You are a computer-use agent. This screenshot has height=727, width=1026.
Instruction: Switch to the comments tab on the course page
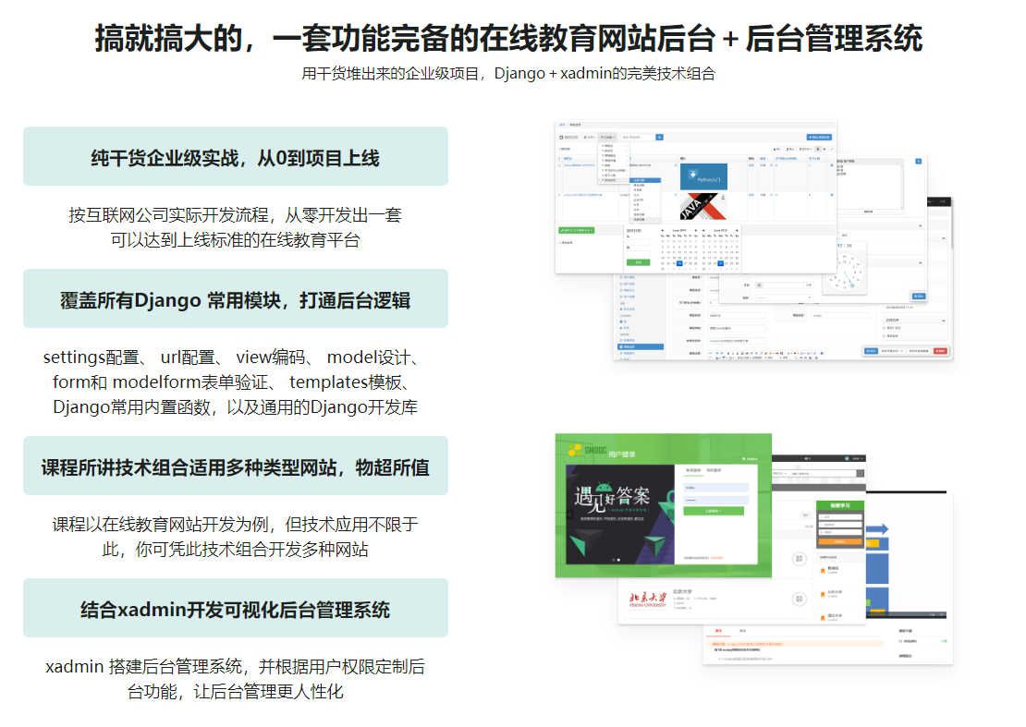(741, 629)
